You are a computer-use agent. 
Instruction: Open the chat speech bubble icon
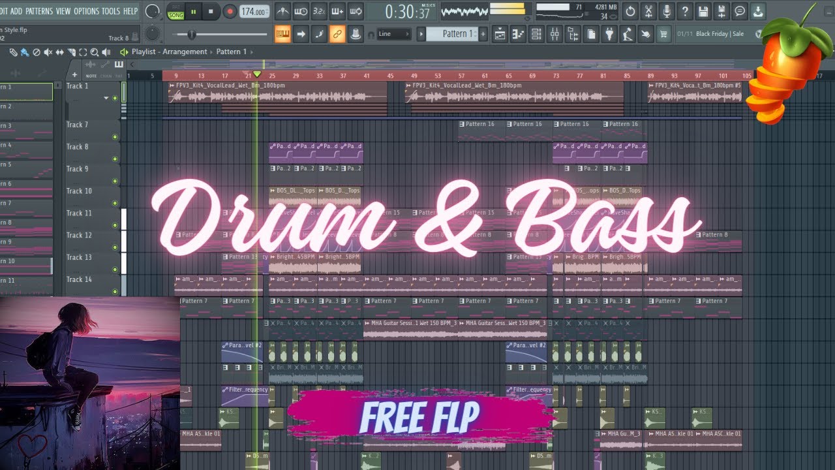pos(740,11)
